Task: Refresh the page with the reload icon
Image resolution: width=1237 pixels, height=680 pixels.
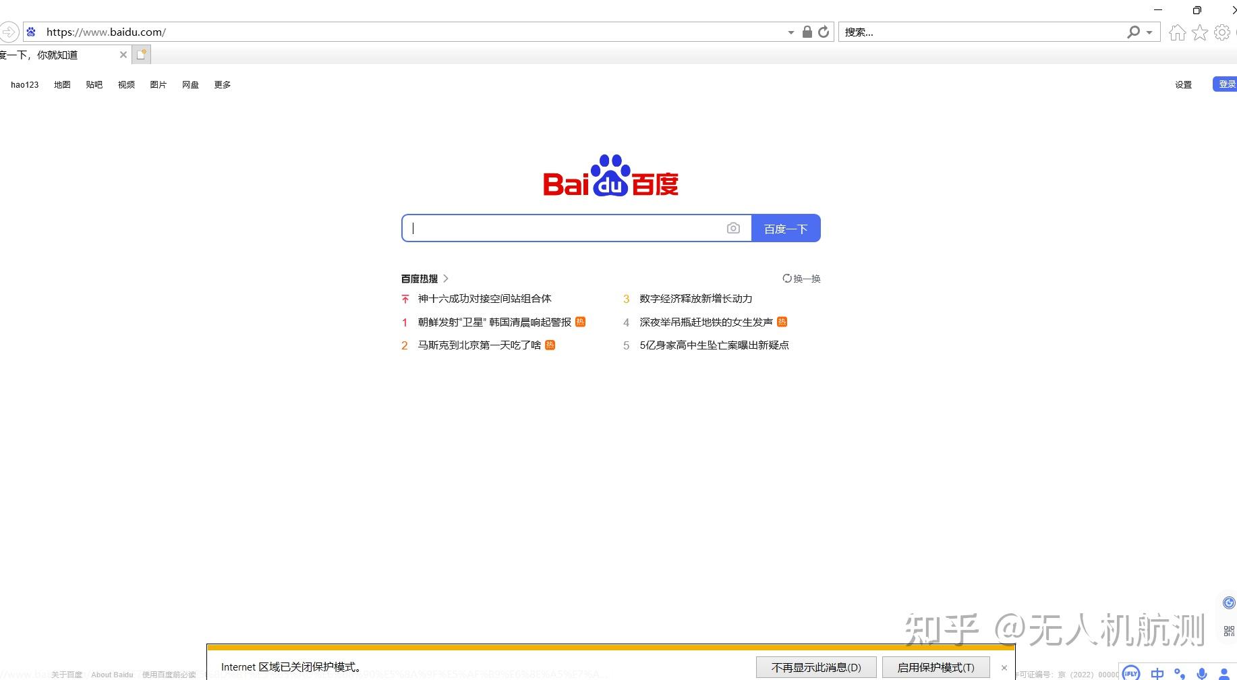Action: pyautogui.click(x=824, y=32)
